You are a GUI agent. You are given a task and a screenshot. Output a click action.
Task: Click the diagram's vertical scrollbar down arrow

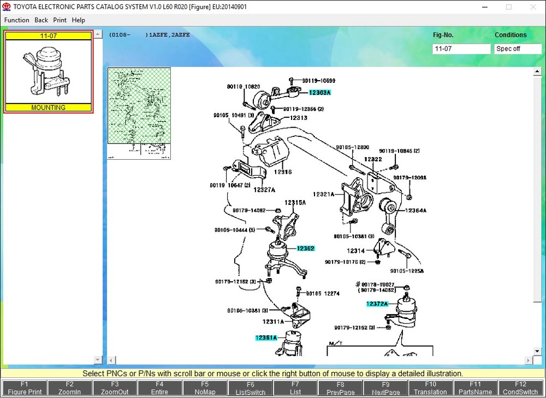537,351
